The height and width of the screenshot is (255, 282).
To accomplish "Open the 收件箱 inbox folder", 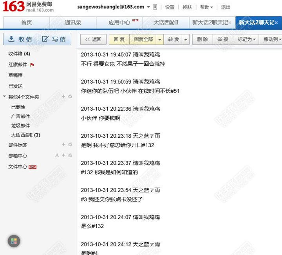I will pos(19,54).
